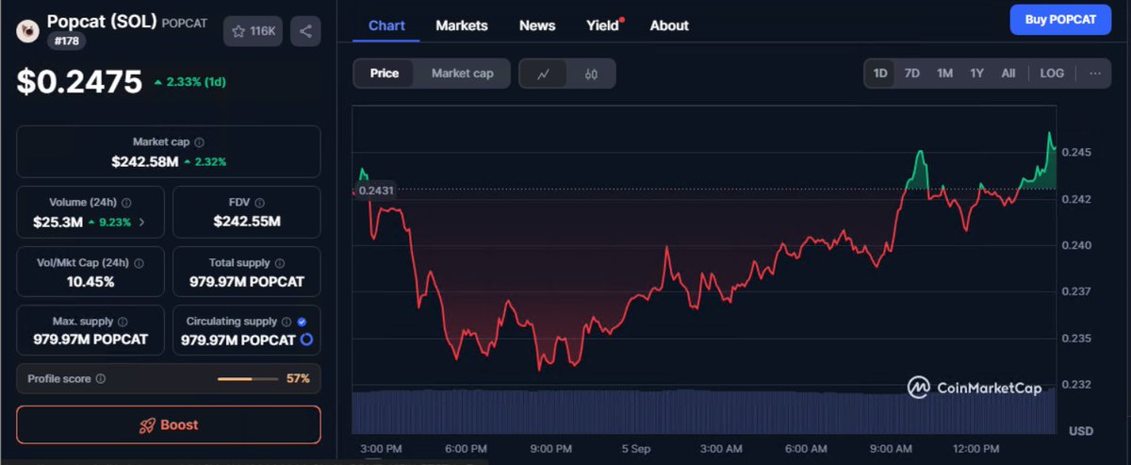Click the 9:00 PM time axis label

point(550,448)
